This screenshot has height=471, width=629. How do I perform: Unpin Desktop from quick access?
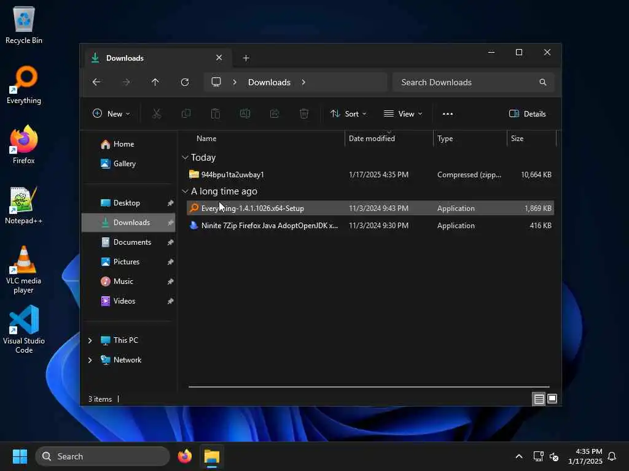point(171,203)
